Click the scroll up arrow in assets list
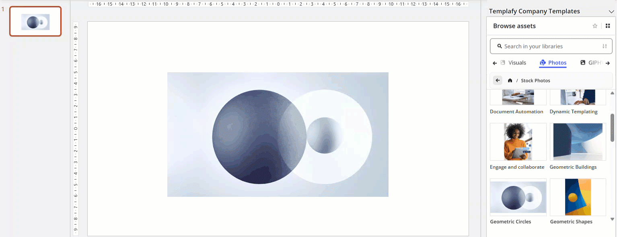This screenshot has width=617, height=237. [613, 93]
